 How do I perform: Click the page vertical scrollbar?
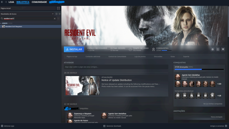[x=228, y=22]
